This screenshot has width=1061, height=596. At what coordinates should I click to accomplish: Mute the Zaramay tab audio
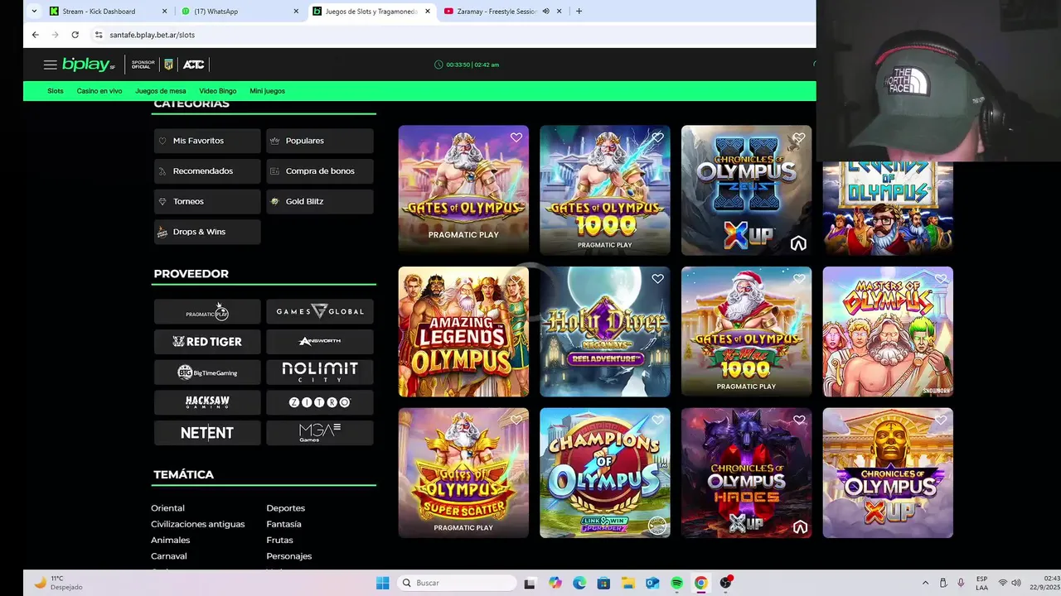545,12
